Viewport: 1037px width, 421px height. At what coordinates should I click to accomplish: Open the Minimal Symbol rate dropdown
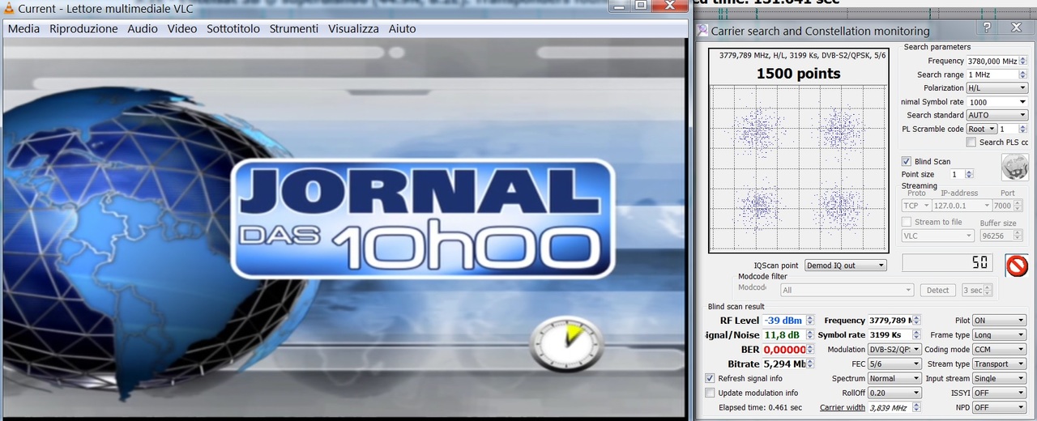(996, 102)
